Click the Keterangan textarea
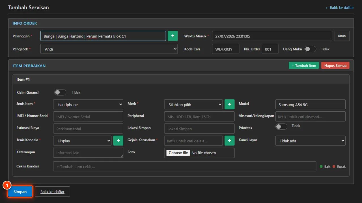 pos(88,153)
